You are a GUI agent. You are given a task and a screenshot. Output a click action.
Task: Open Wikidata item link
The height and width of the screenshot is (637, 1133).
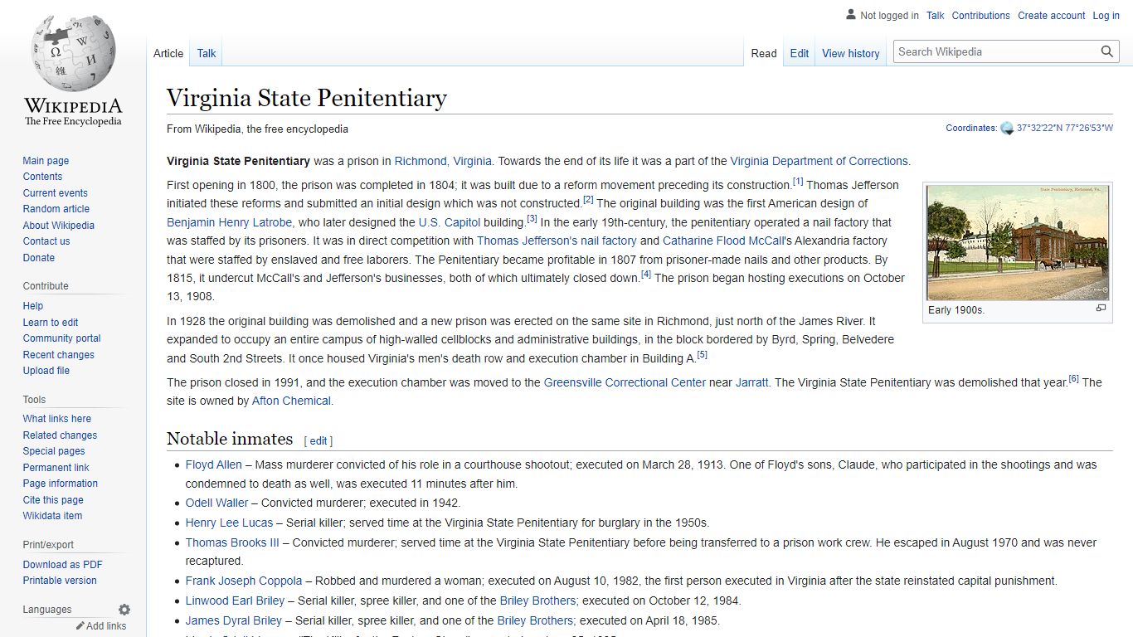pos(52,516)
